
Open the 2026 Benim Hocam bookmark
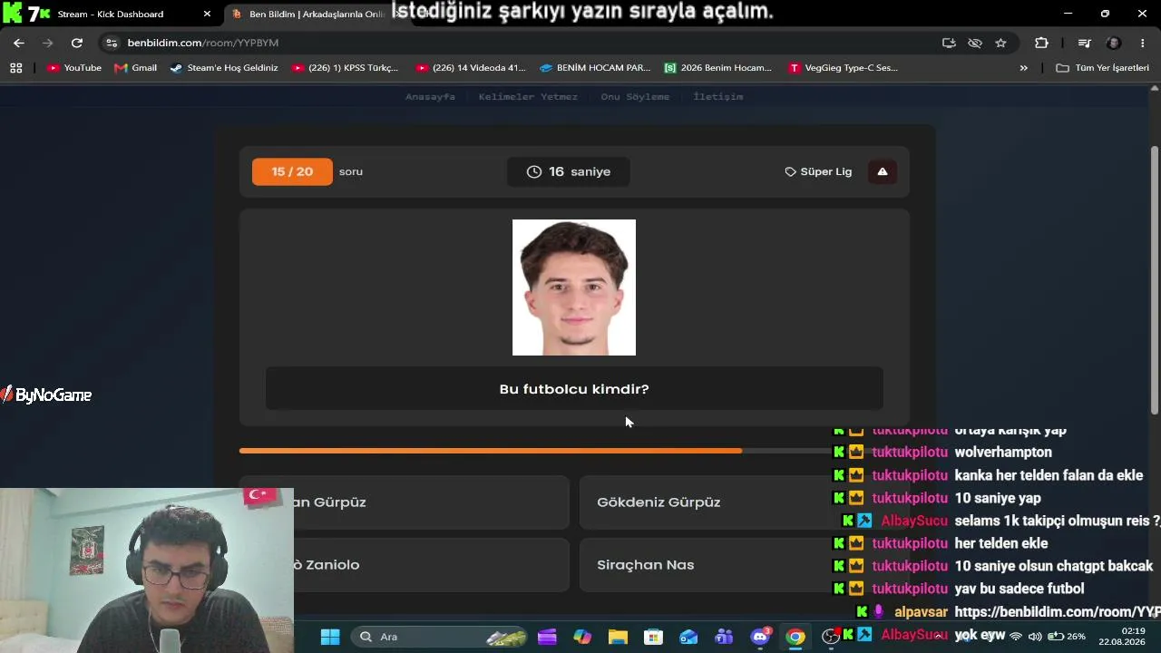point(717,68)
